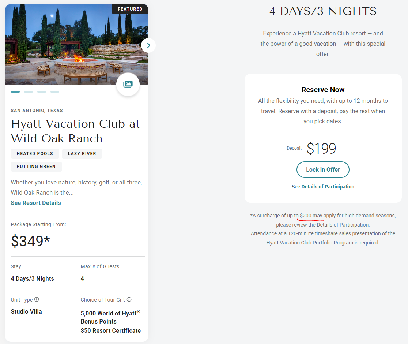This screenshot has width=408, height=344.
Task: Click the $199 deposit amount
Action: [321, 148]
